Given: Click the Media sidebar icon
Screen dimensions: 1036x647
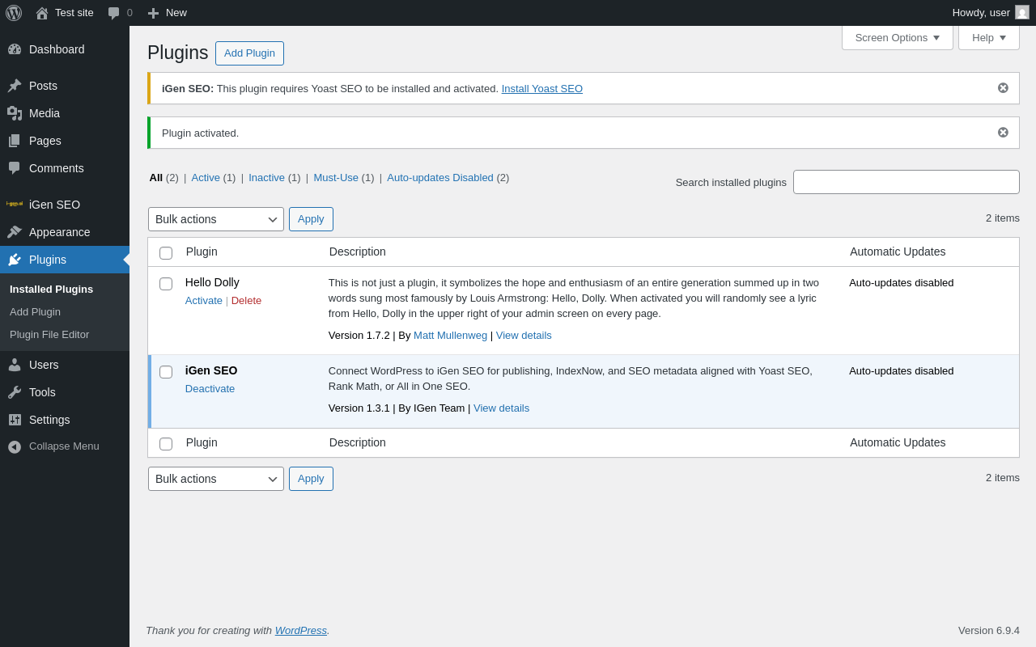Looking at the screenshot, I should click(15, 113).
